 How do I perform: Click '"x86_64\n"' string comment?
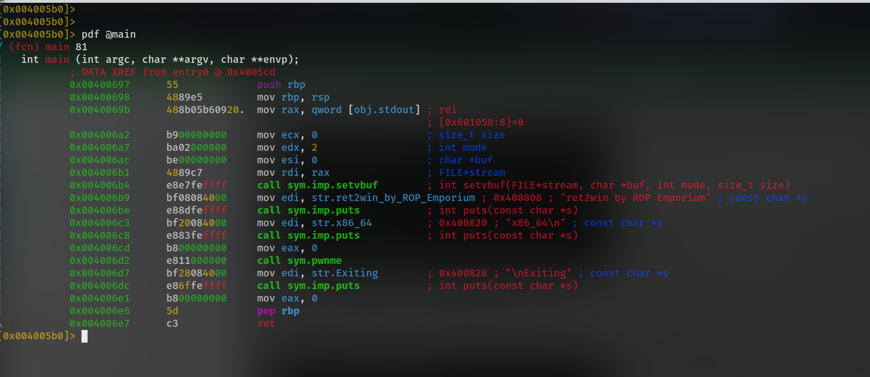click(536, 223)
